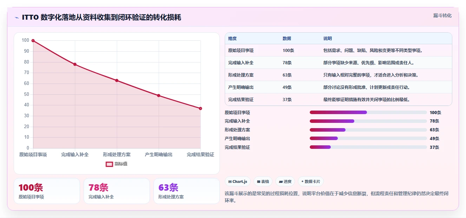Click the 说明 table column header
The image size is (466, 218).
328,39
